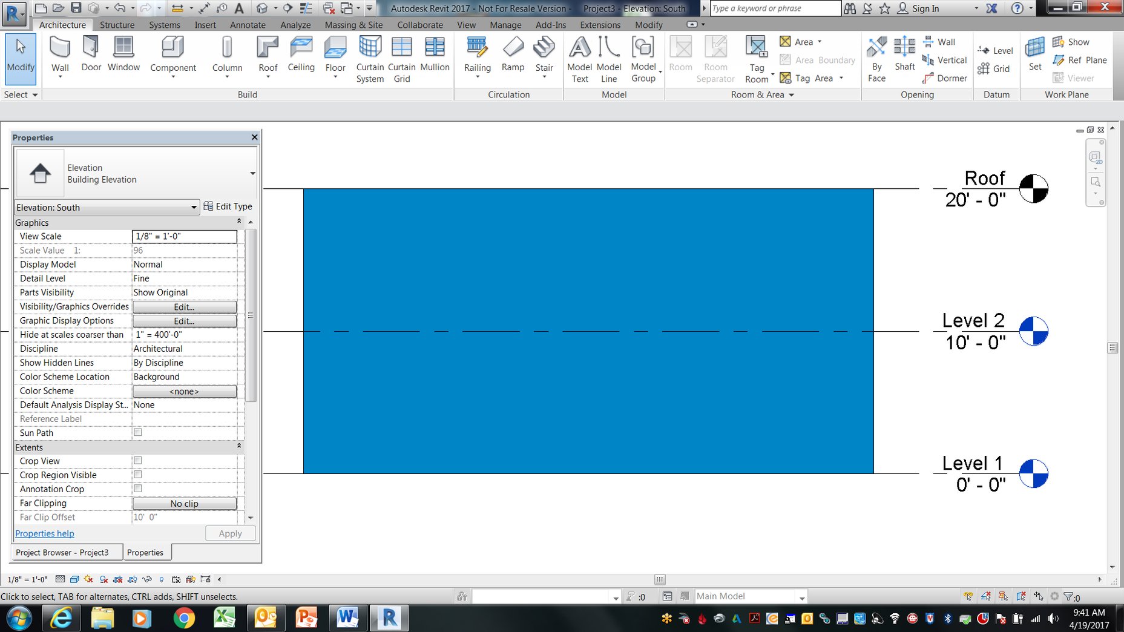This screenshot has width=1124, height=632.
Task: Toggle the Sun Path checkbox
Action: (137, 432)
